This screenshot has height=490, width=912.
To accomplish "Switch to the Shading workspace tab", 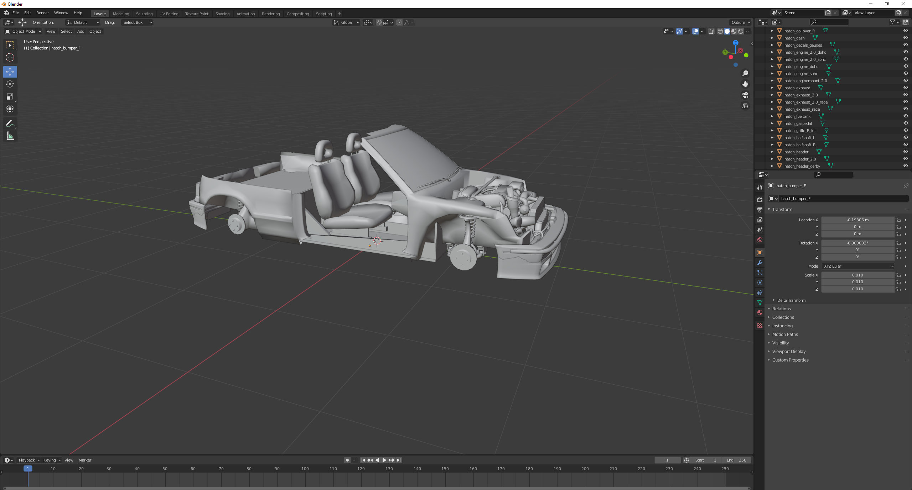I will [222, 14].
